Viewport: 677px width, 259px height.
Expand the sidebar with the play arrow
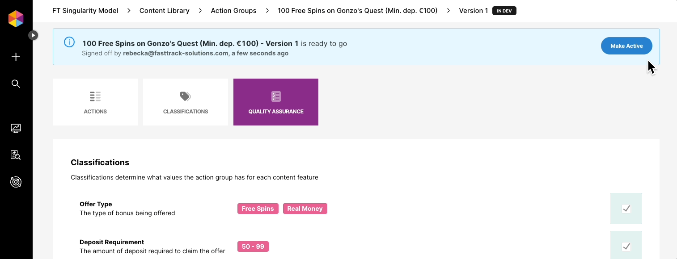(33, 35)
